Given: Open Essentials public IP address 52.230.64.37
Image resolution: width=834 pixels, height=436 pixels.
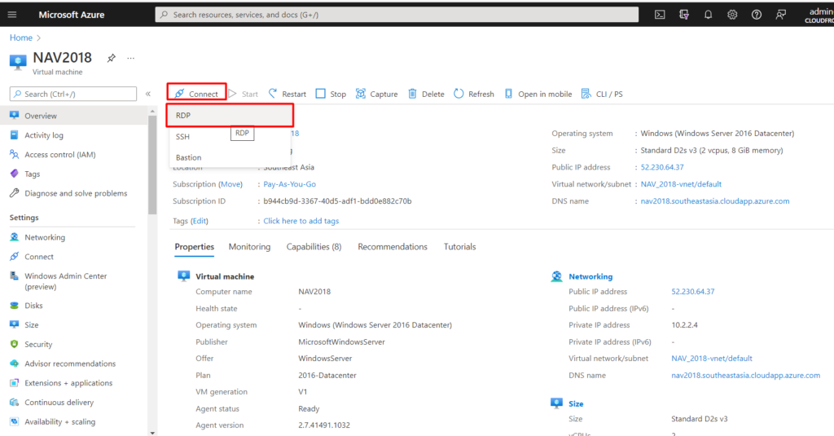Looking at the screenshot, I should tap(662, 167).
